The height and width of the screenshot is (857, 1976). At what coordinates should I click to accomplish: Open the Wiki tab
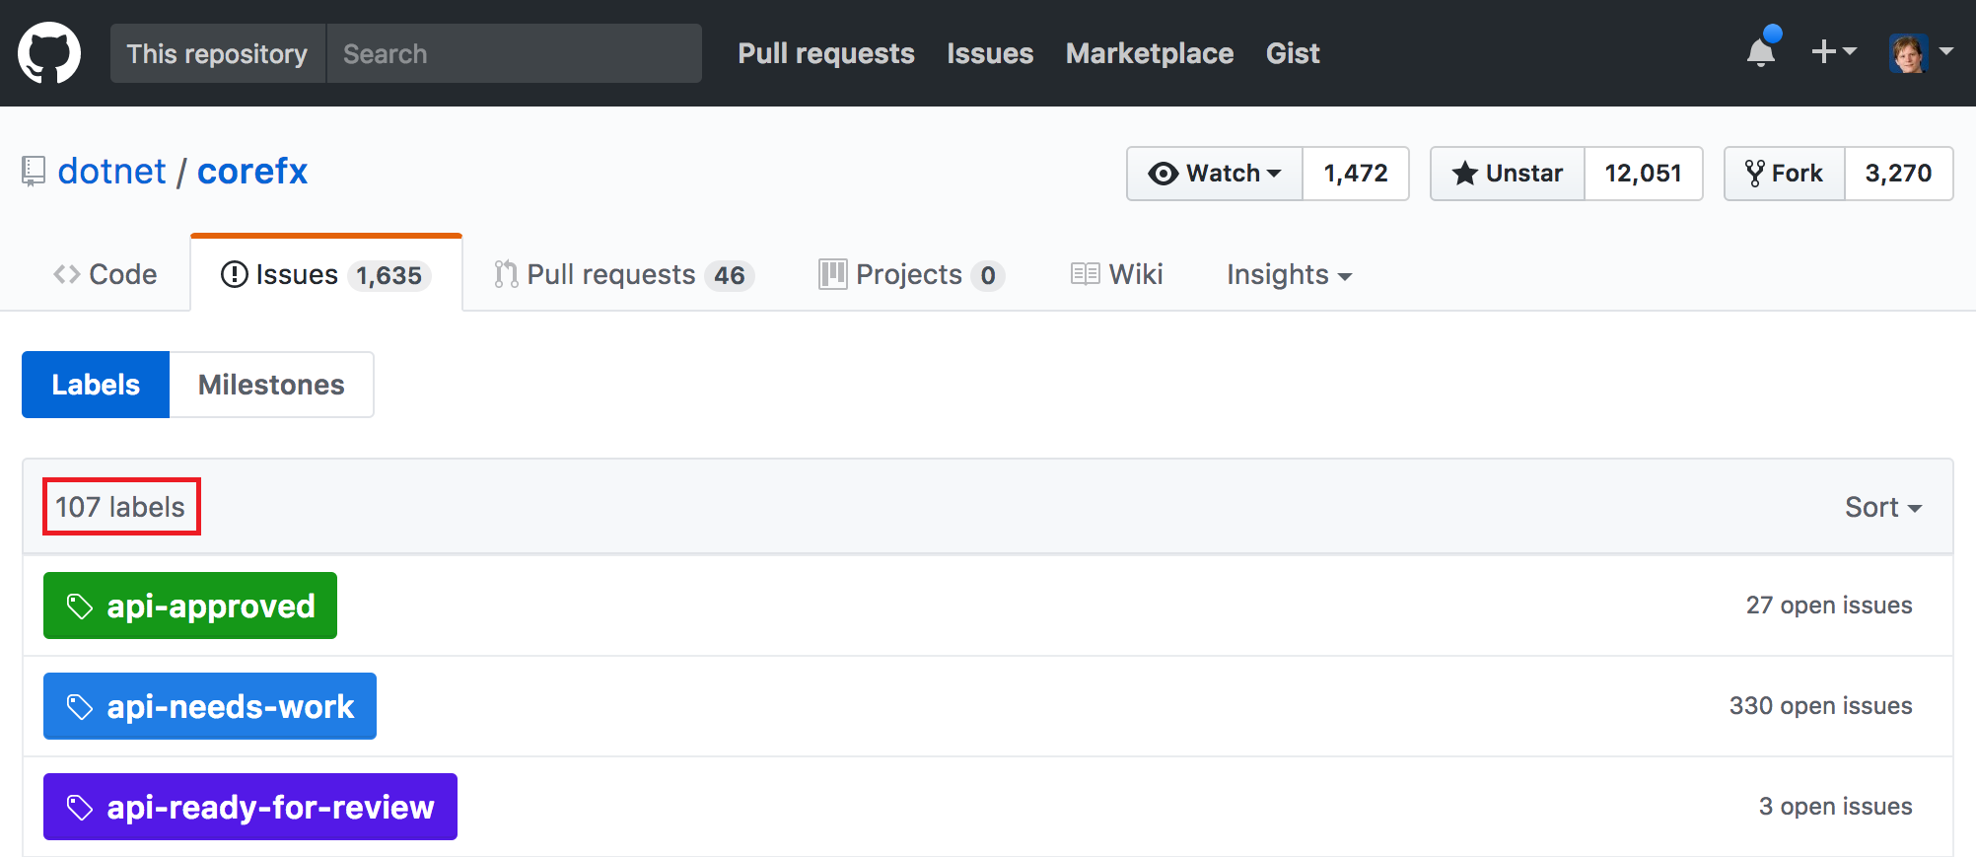point(1117,274)
